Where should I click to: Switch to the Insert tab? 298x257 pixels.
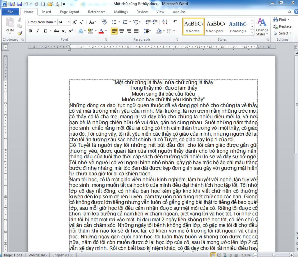[x=47, y=12]
